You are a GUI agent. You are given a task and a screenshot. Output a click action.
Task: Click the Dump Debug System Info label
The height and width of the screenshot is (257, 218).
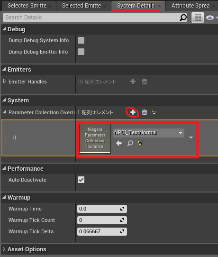[39, 40]
